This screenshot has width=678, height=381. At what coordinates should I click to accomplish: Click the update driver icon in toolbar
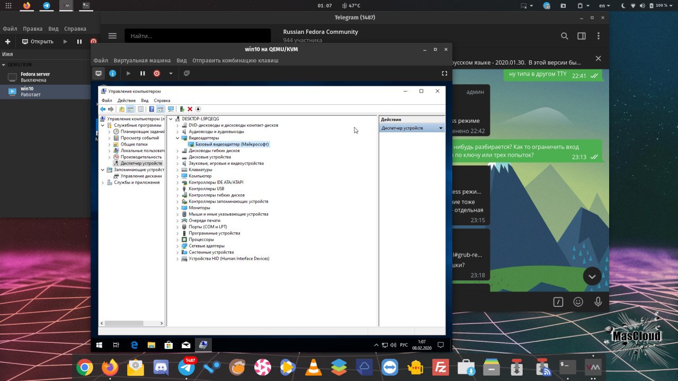[182, 109]
